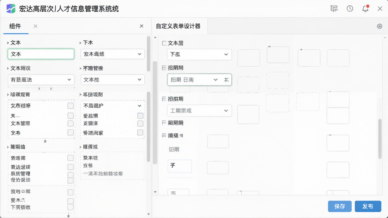The image size is (388, 218).
Task: Expand the 文本 section
Action: coord(8,43)
